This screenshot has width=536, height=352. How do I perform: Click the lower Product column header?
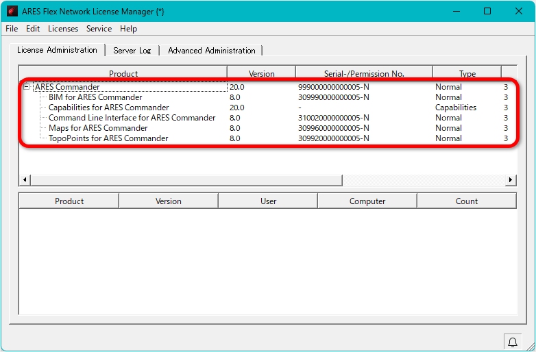coord(69,201)
